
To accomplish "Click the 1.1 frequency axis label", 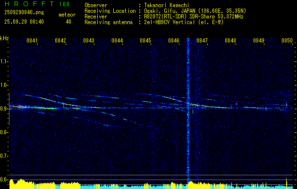I will (4, 61).
